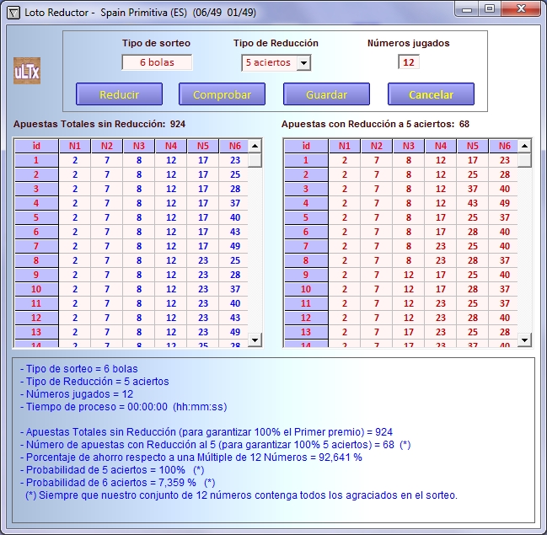
Task: Click the Cancelar button
Action: [431, 94]
